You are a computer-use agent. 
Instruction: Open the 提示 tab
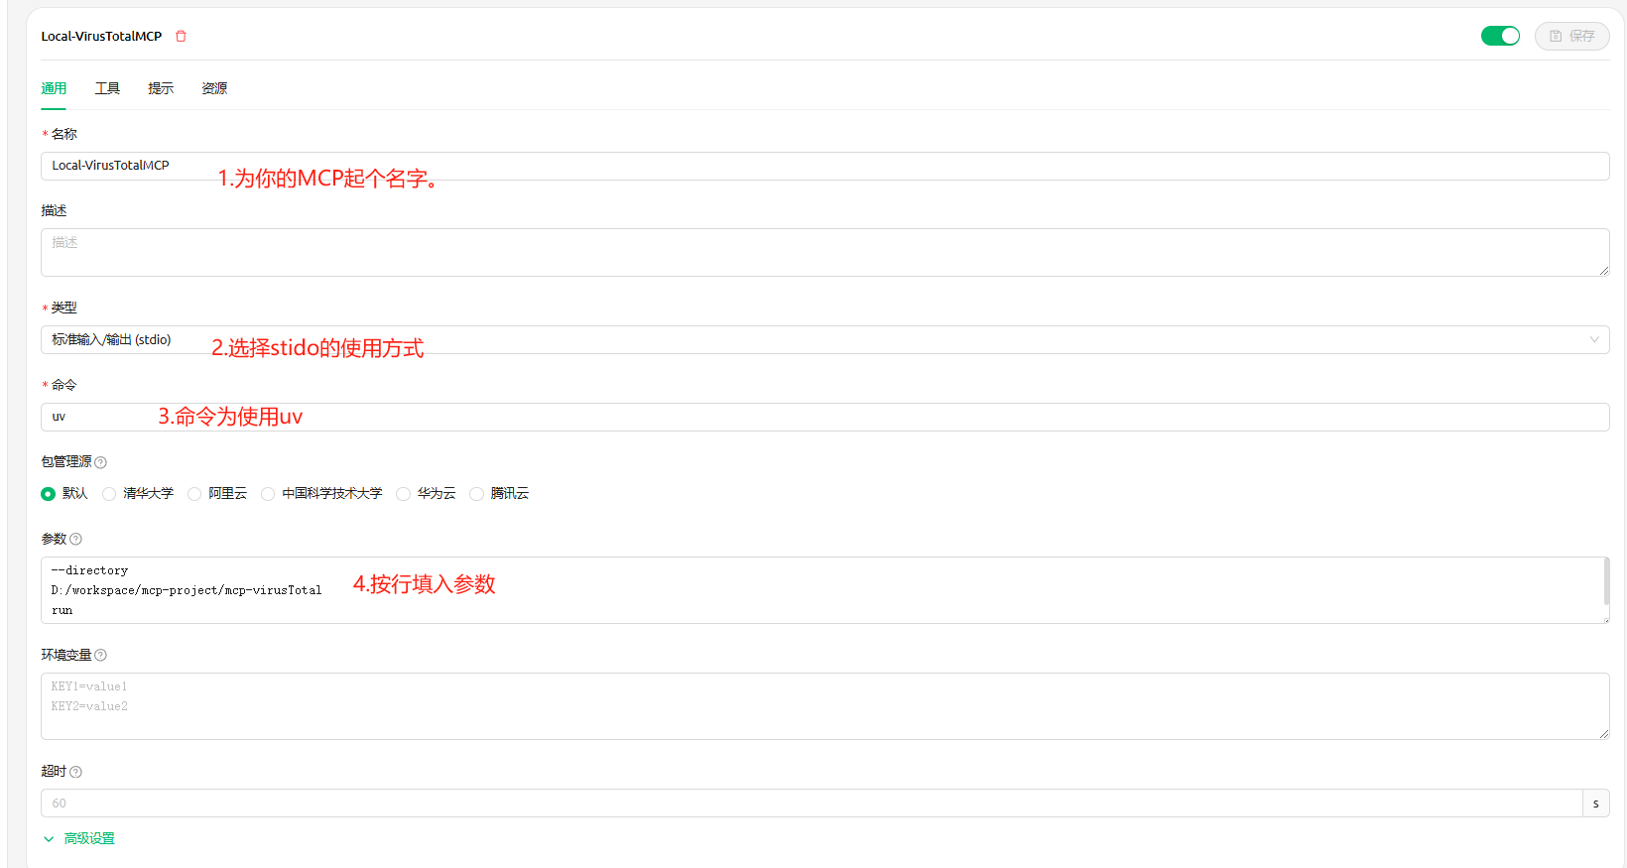(161, 88)
